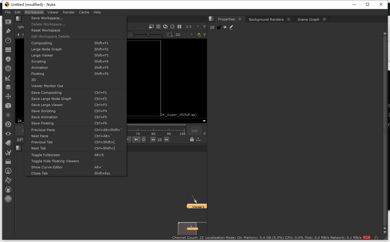Click the viewer gain slider
This screenshot has height=242, width=390.
148,35
